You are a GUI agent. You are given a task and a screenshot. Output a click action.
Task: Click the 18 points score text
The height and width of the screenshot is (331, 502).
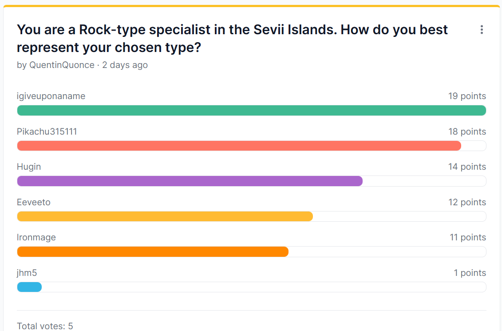click(x=467, y=132)
